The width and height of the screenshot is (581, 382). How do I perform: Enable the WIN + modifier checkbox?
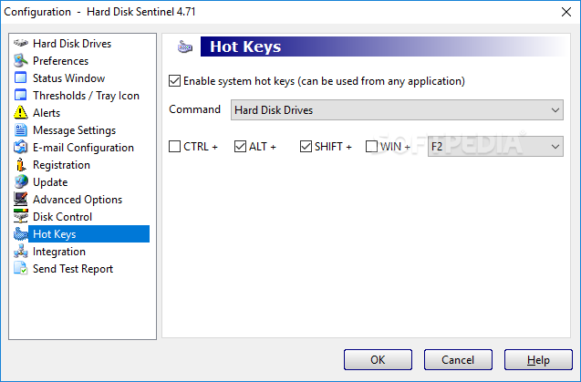(x=371, y=147)
